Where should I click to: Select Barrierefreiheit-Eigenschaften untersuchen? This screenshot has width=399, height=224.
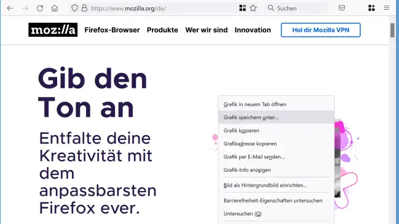(x=276, y=201)
